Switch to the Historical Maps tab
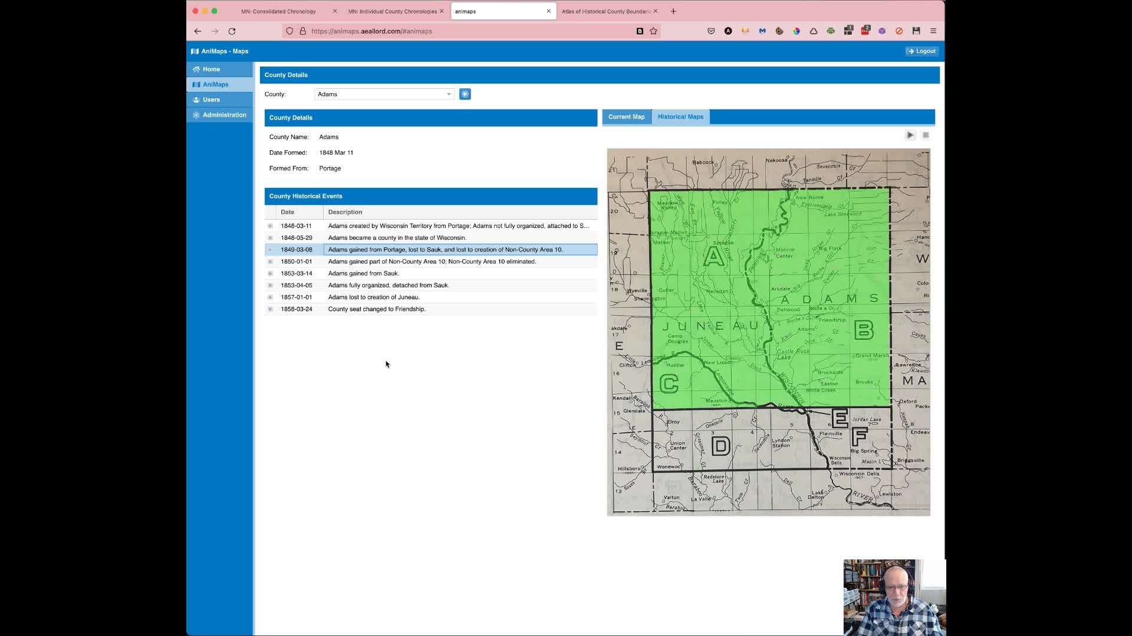This screenshot has width=1132, height=636. 680,117
